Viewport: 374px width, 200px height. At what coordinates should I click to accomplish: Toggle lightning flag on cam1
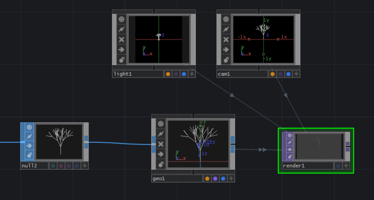tap(226, 29)
